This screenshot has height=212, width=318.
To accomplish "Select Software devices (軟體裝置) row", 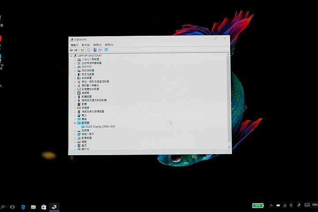I will pos(87,97).
